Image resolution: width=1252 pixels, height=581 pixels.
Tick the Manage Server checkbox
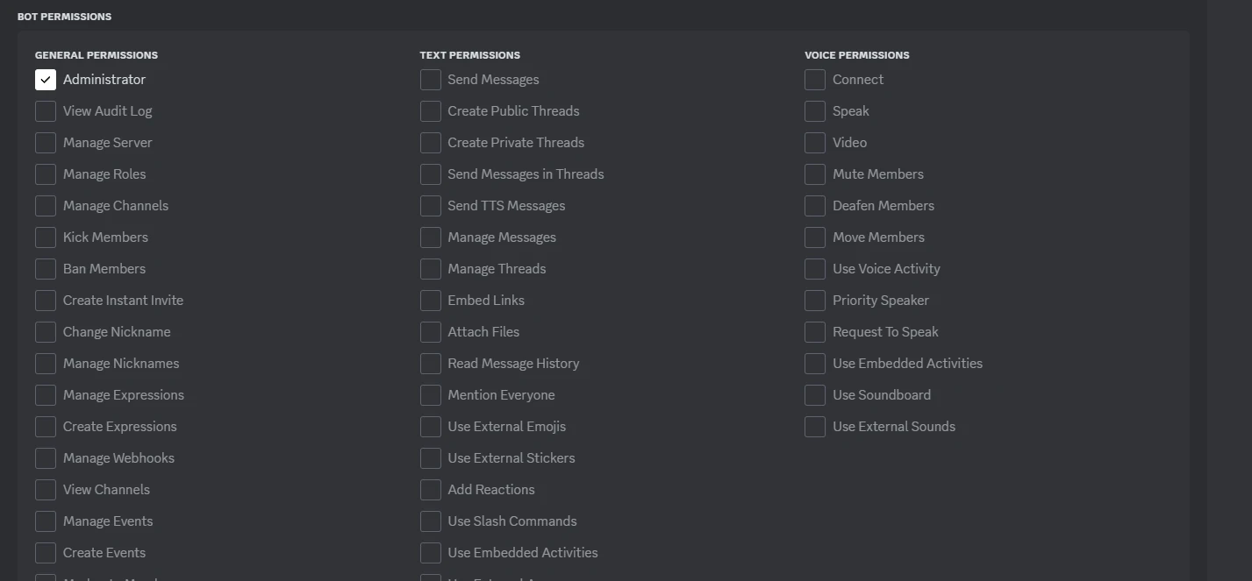pos(46,143)
